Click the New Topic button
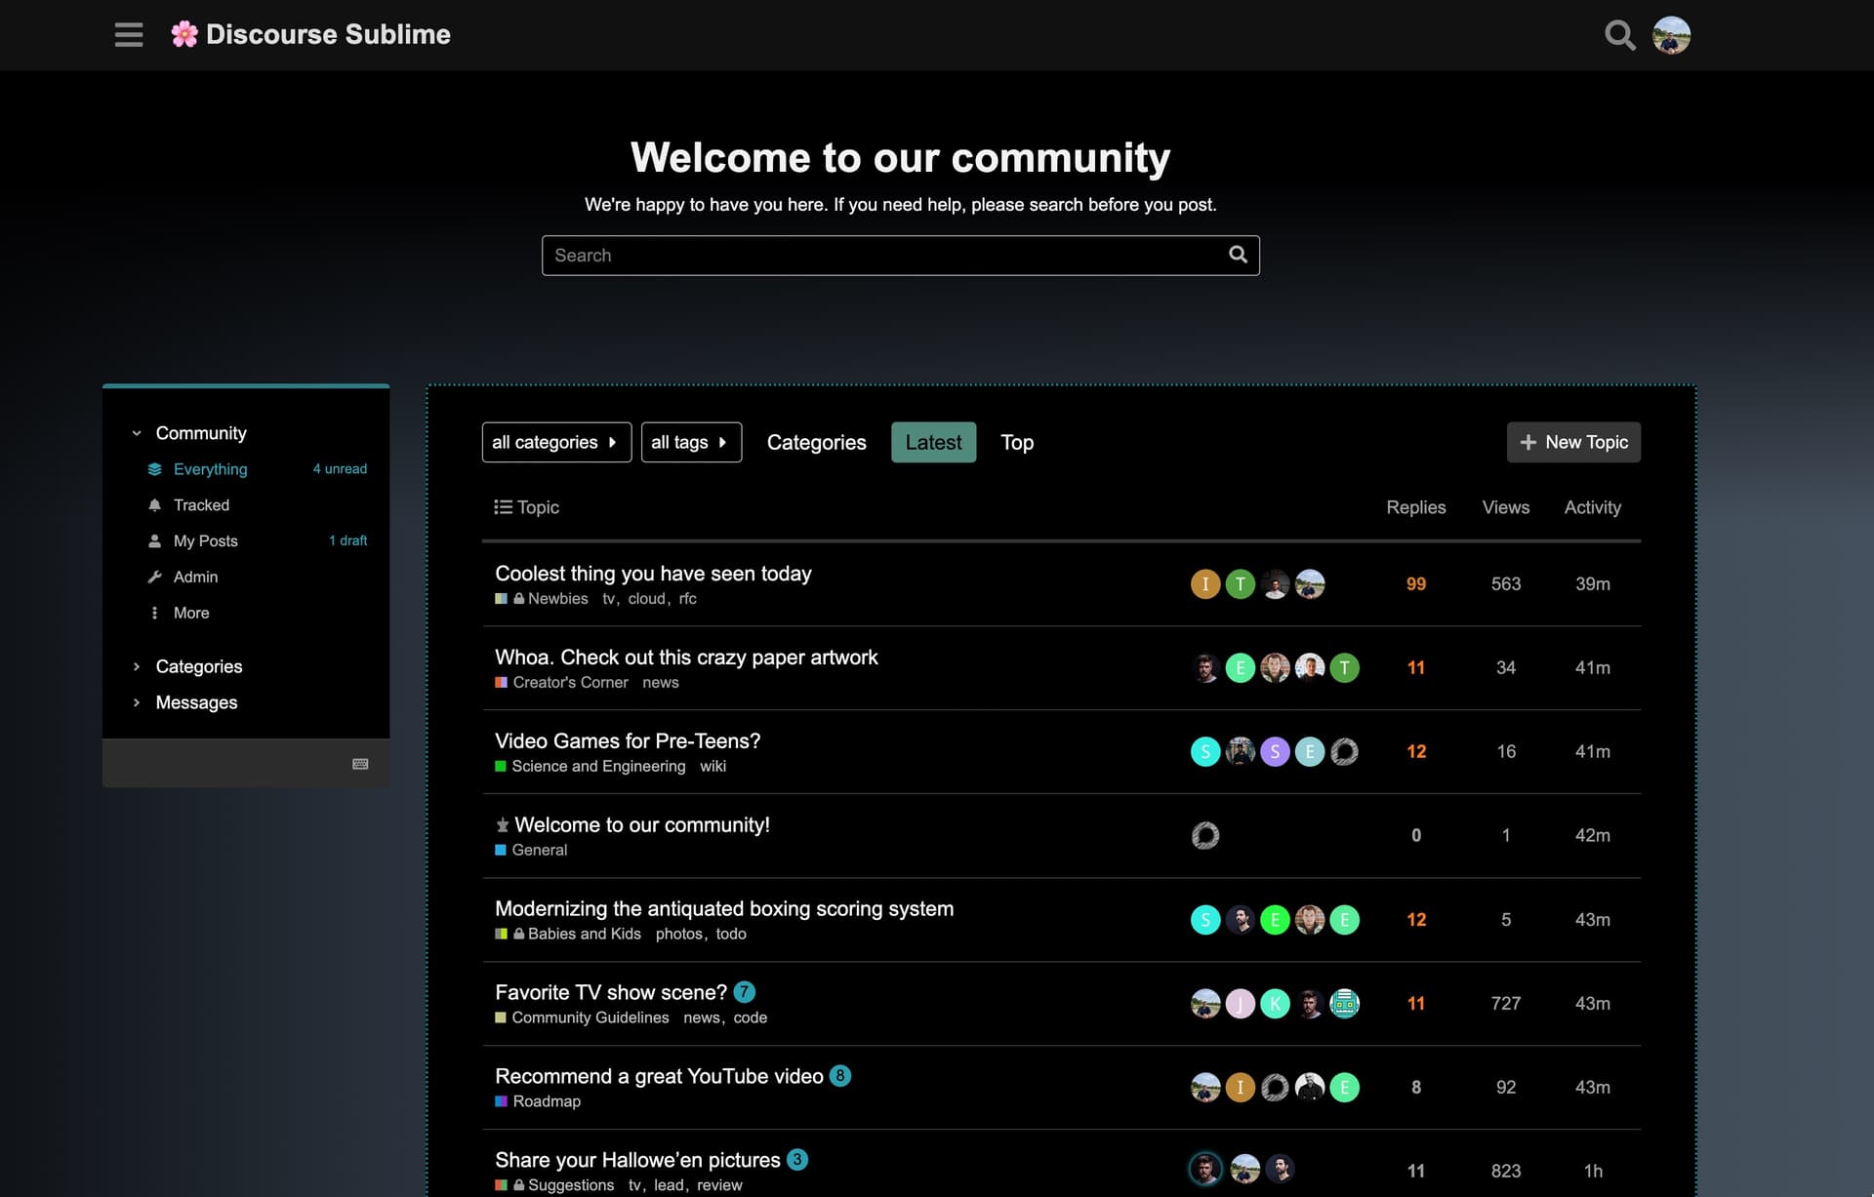Screen dimensions: 1874x1197 point(1572,442)
